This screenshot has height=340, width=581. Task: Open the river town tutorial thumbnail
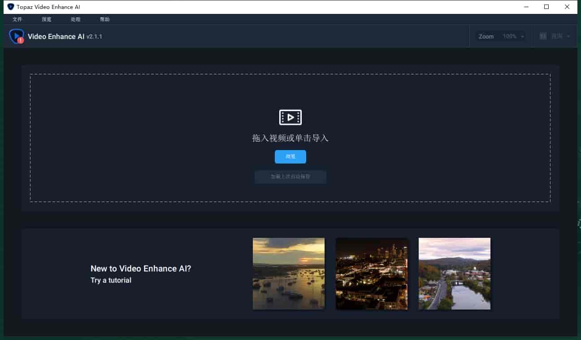[x=454, y=273]
